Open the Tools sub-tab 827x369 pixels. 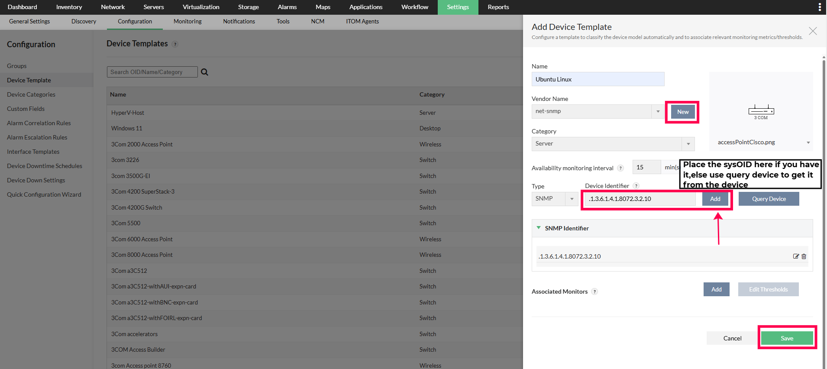click(283, 22)
